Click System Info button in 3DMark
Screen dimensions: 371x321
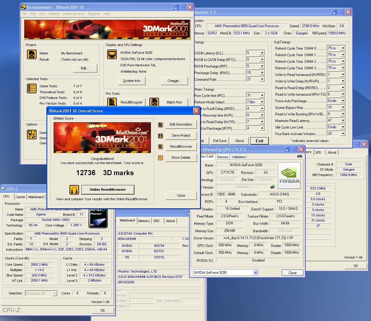131,81
